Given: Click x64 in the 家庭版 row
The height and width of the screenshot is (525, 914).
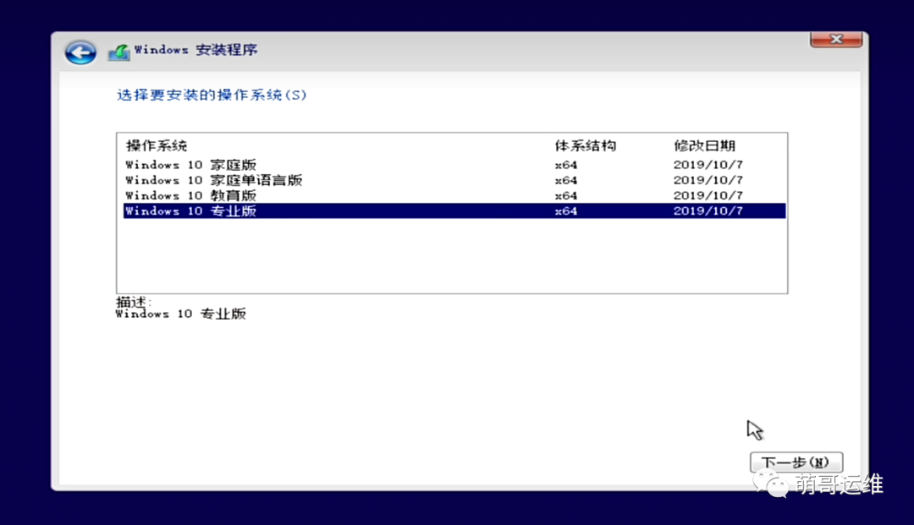Looking at the screenshot, I should click(566, 165).
